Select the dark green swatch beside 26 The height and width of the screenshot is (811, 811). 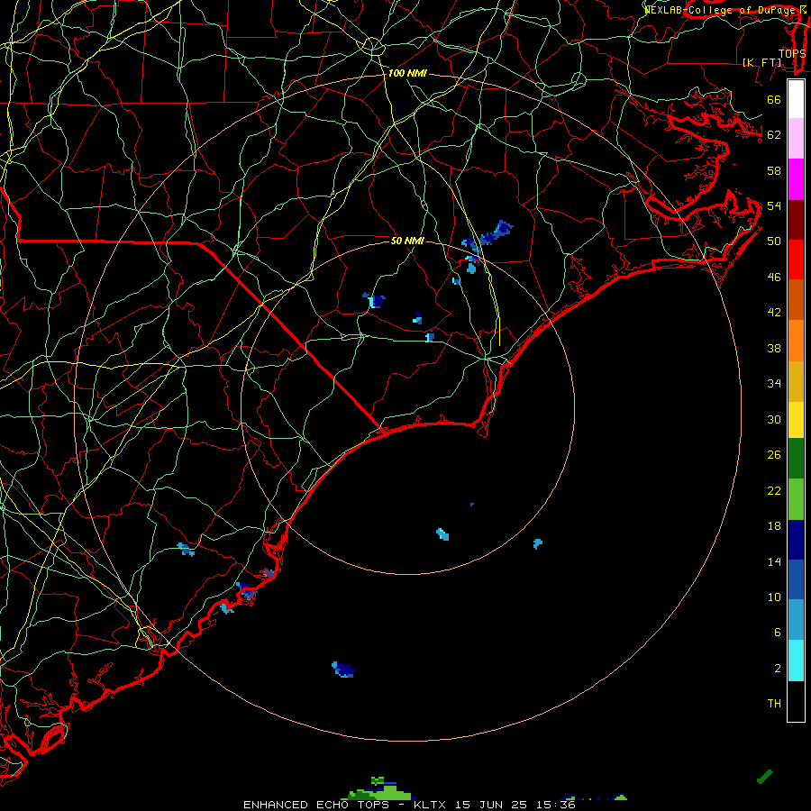pyautogui.click(x=796, y=459)
